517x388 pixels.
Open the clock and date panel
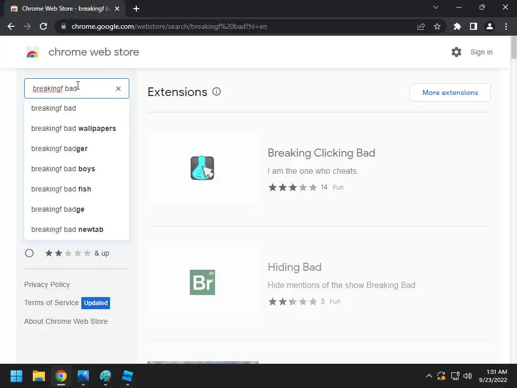(x=493, y=376)
